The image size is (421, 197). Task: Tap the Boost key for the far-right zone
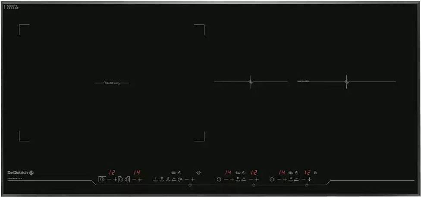(296, 180)
